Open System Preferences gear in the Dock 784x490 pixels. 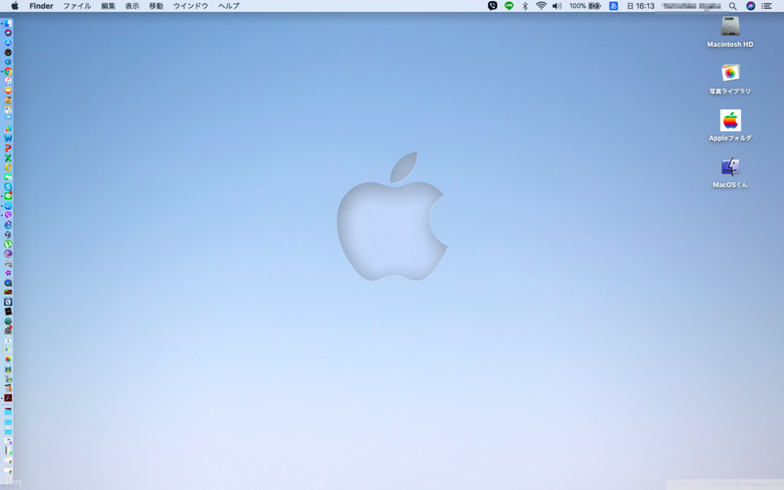(x=8, y=331)
